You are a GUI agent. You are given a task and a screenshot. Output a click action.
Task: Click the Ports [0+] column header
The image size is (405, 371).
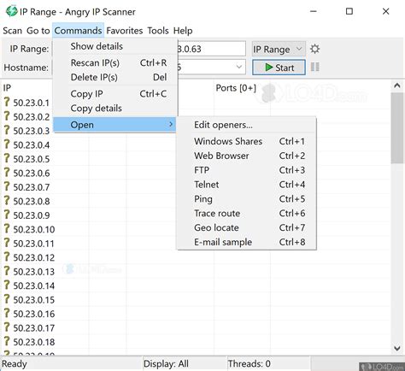tap(236, 88)
